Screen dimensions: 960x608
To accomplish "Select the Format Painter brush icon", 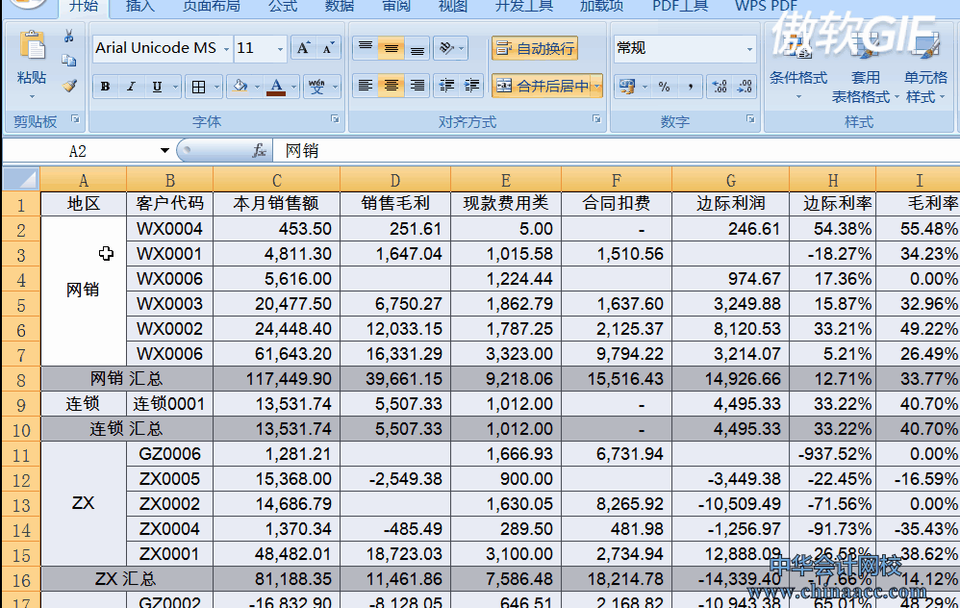I will (x=69, y=85).
